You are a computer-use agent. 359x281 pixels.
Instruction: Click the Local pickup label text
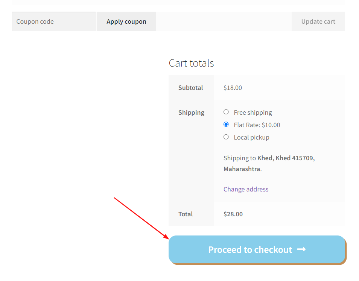pos(251,138)
